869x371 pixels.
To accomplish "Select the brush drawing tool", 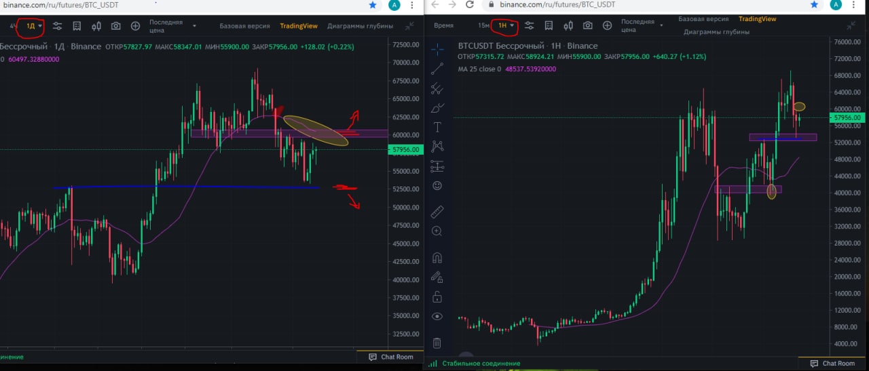I will (x=437, y=108).
